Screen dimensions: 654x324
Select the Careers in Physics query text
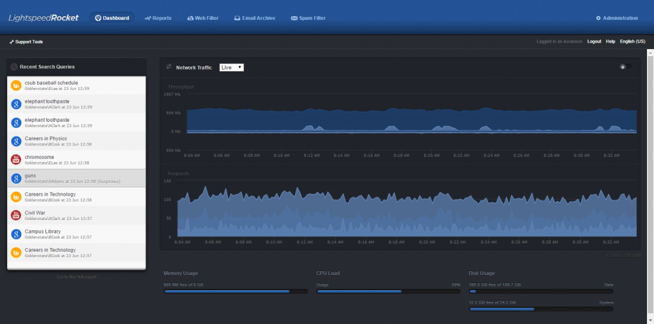(x=46, y=138)
